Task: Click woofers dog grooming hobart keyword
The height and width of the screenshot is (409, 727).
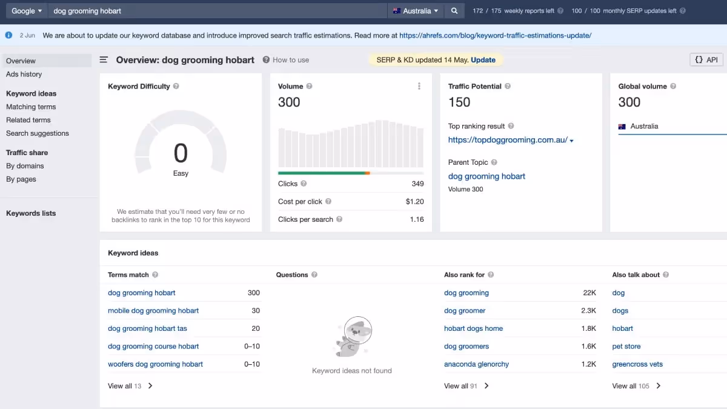Action: click(x=155, y=364)
